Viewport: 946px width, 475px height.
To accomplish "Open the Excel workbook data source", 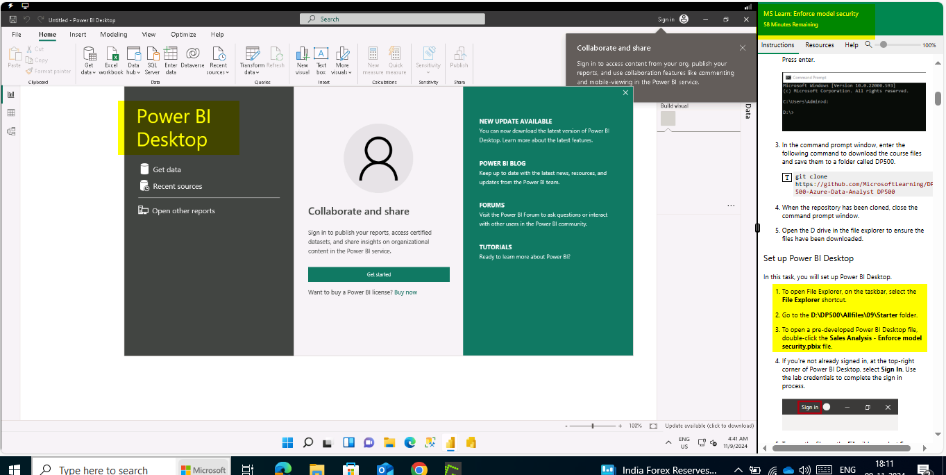I will pos(111,60).
